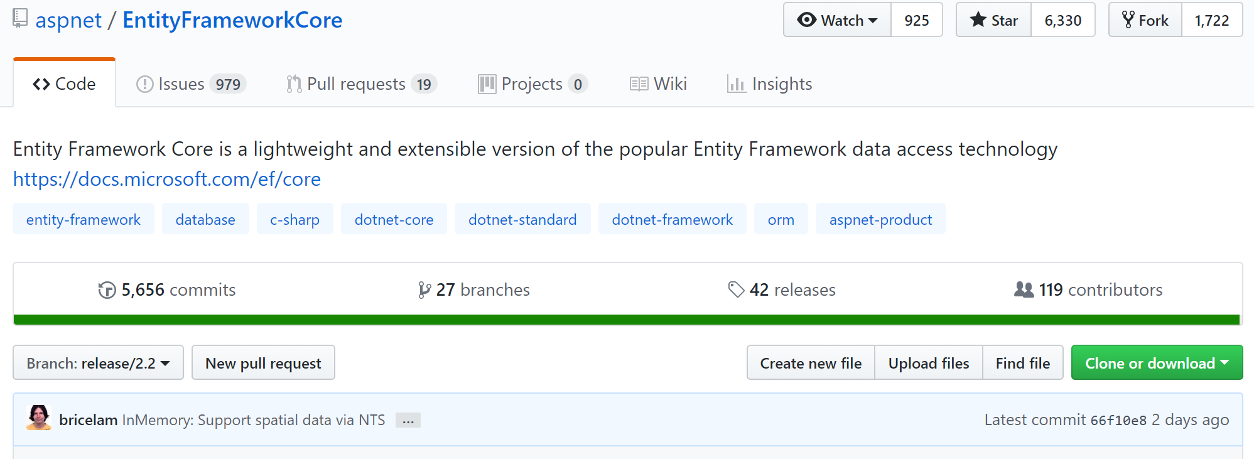Select the dotnet-core topic tag
The height and width of the screenshot is (459, 1254).
point(394,219)
